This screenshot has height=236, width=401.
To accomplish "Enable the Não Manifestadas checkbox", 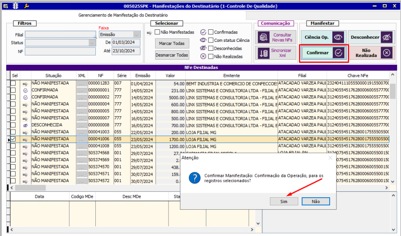I will 157,32.
